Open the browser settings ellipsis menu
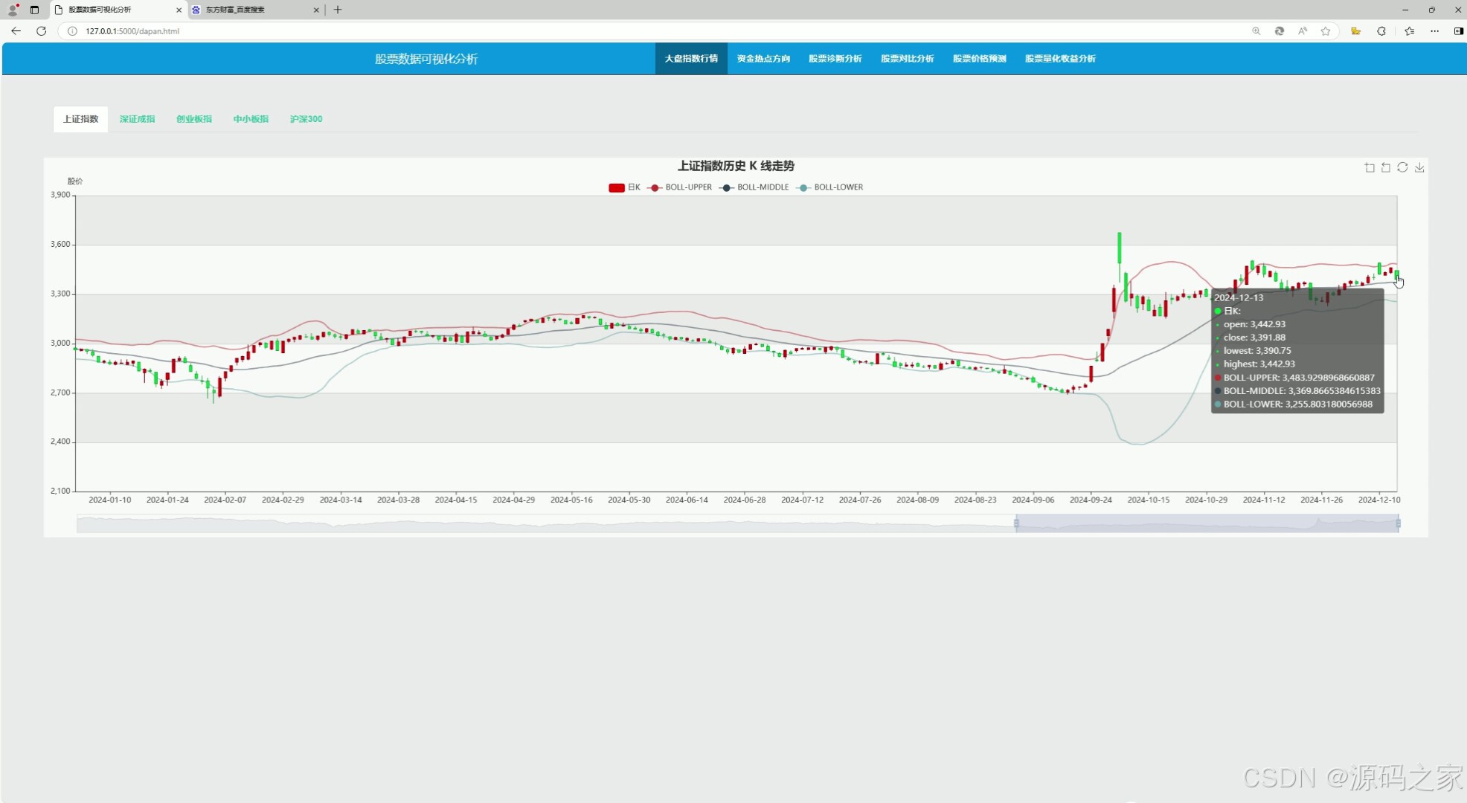This screenshot has width=1467, height=803. click(1434, 31)
